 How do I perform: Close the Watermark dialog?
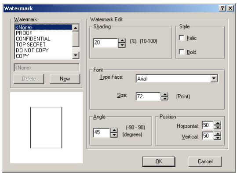tap(230, 8)
